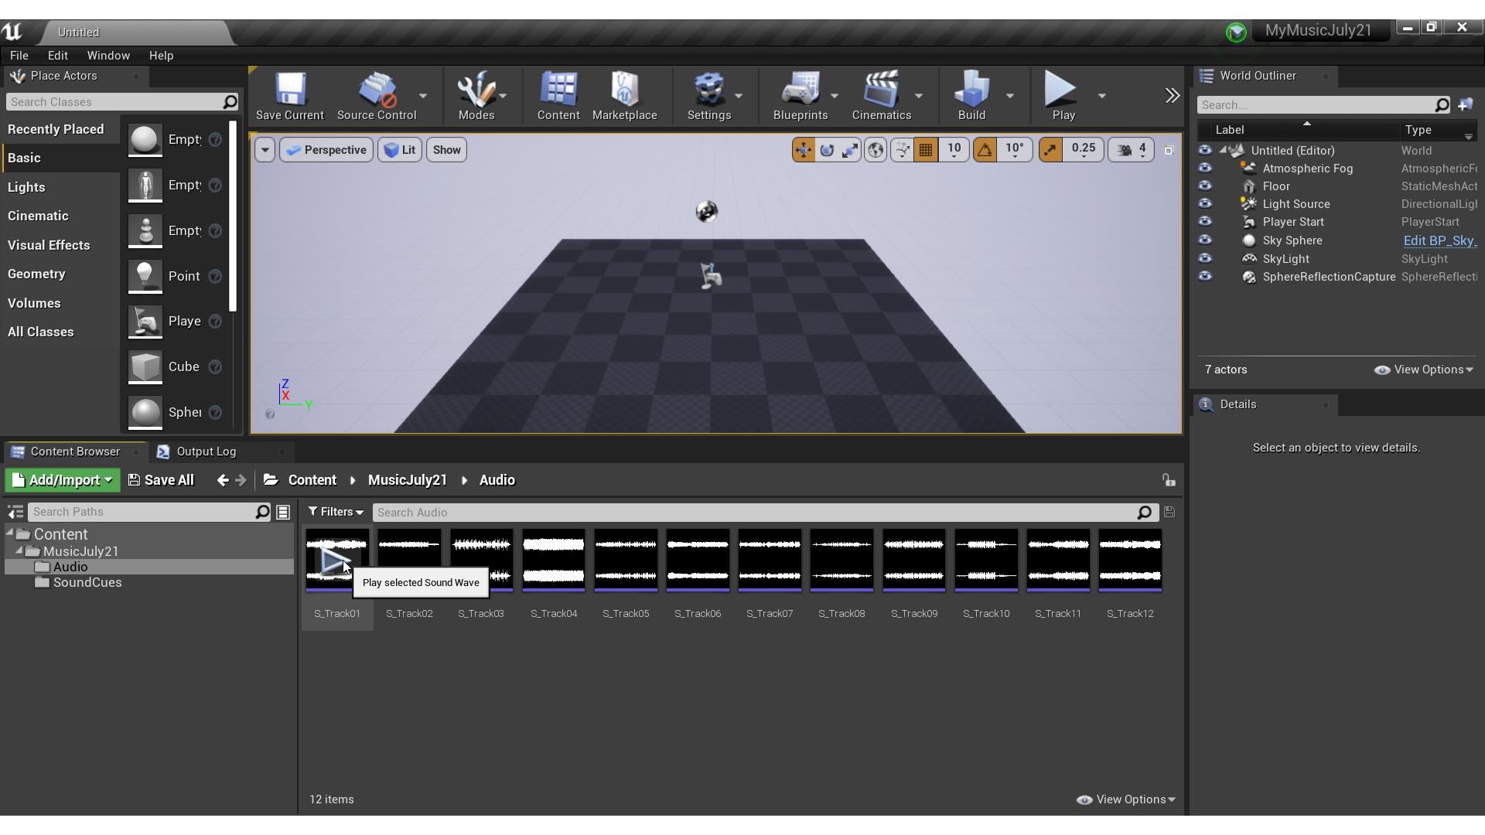Screen dimensions: 1485x835
Task: Toggle grid snapping in viewport
Action: pyautogui.click(x=926, y=150)
